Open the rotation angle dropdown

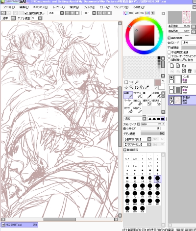(x=94, y=13)
